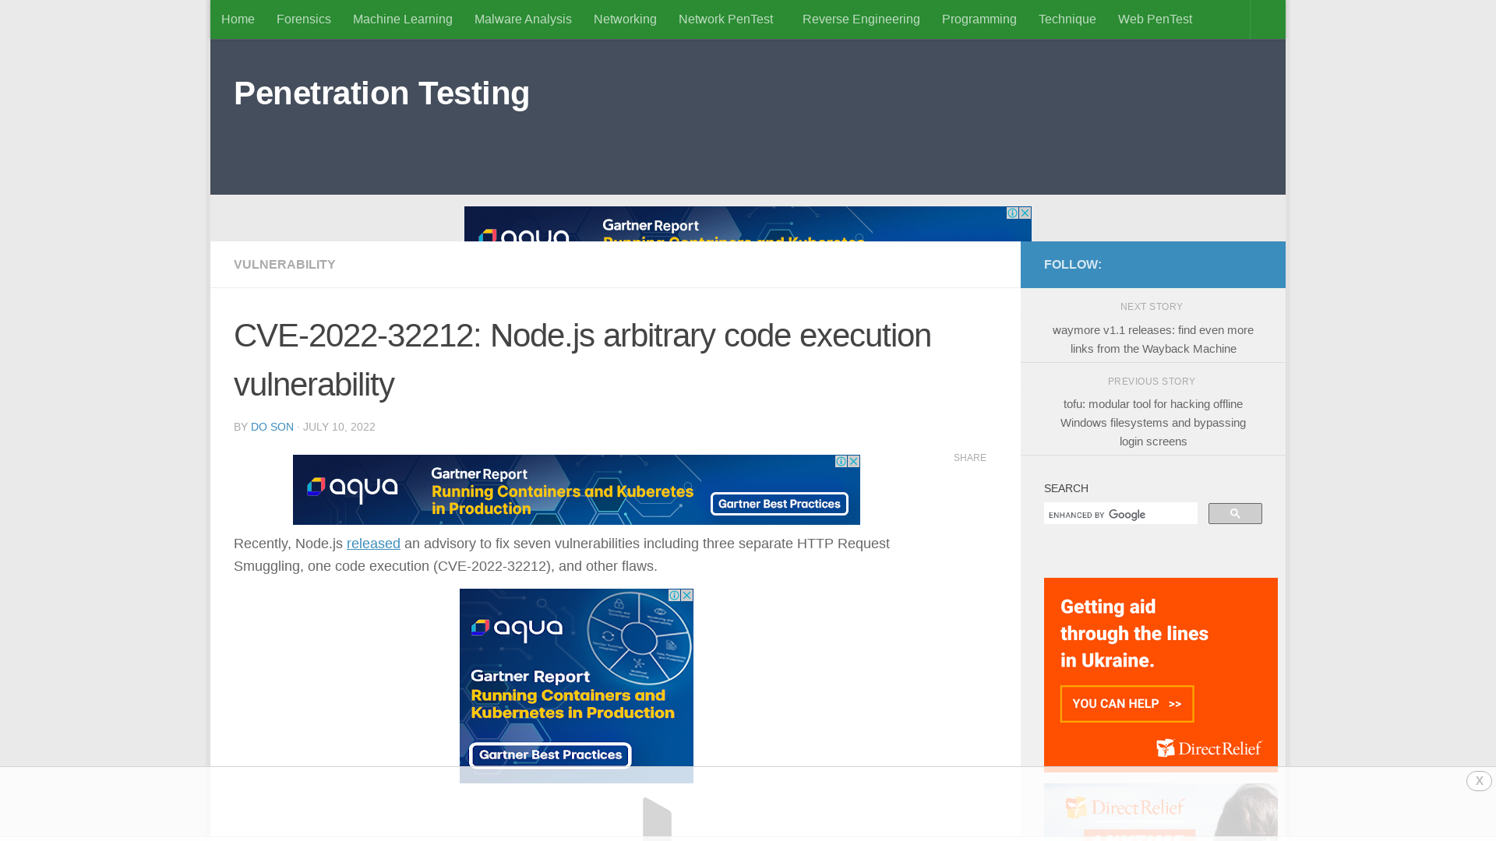Open the waymore v1.1 next story link
The height and width of the screenshot is (841, 1496).
1152,340
